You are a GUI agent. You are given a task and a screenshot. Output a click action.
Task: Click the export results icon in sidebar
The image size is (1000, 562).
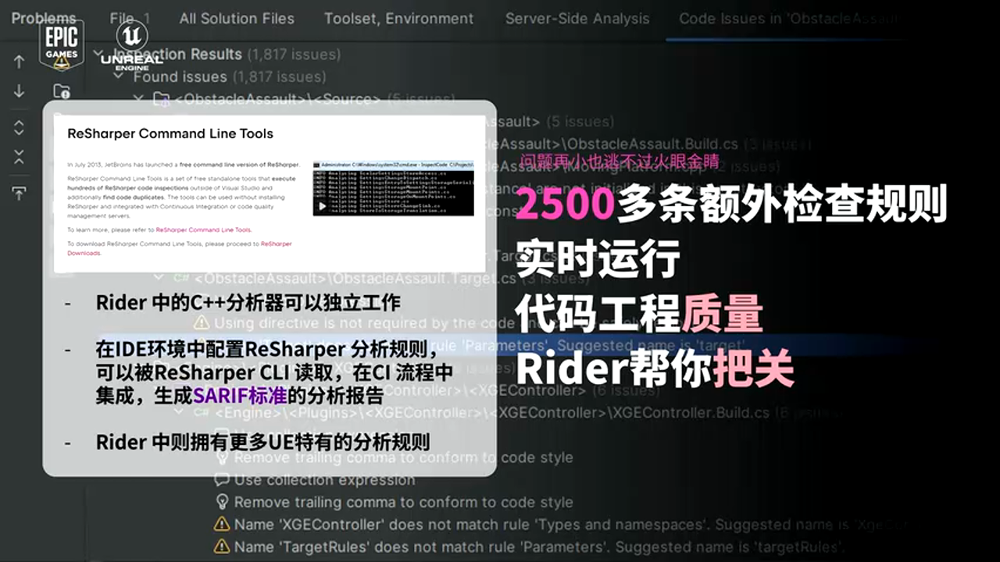tap(20, 192)
